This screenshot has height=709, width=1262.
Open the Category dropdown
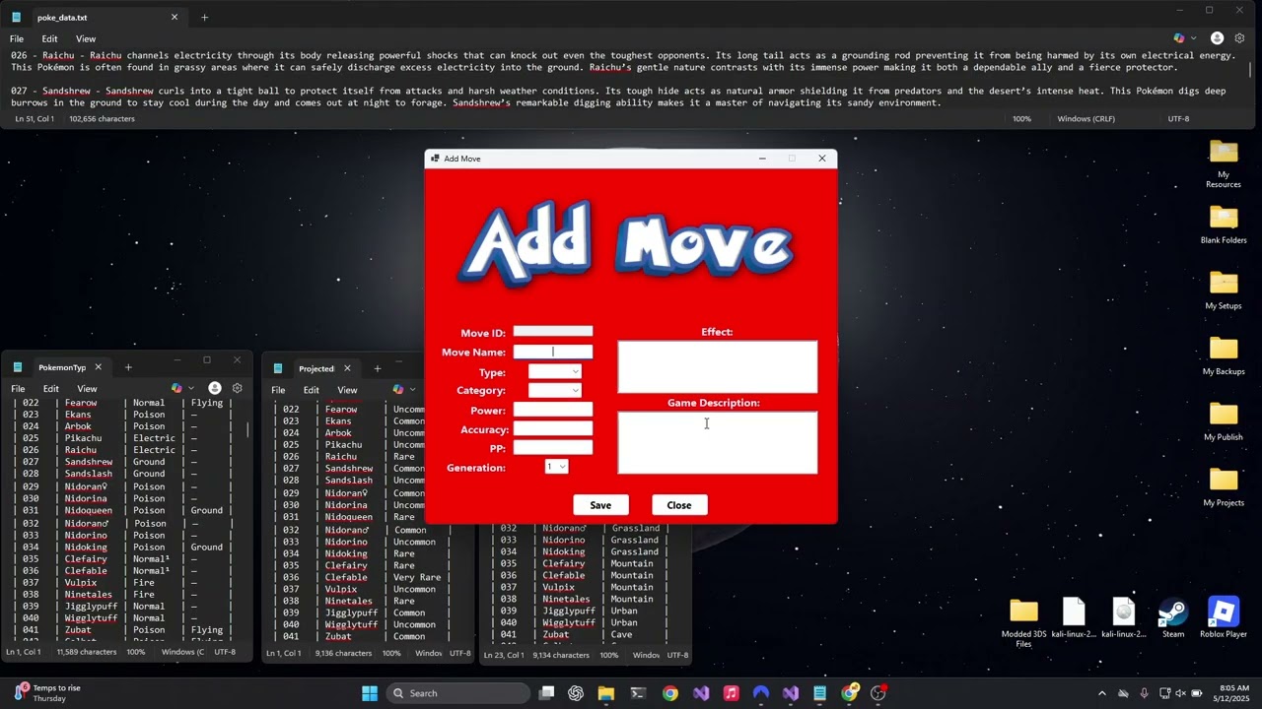(554, 390)
